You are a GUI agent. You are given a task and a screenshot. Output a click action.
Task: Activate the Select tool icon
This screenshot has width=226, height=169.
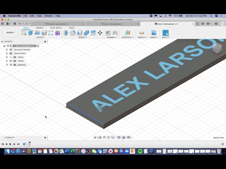point(166,33)
